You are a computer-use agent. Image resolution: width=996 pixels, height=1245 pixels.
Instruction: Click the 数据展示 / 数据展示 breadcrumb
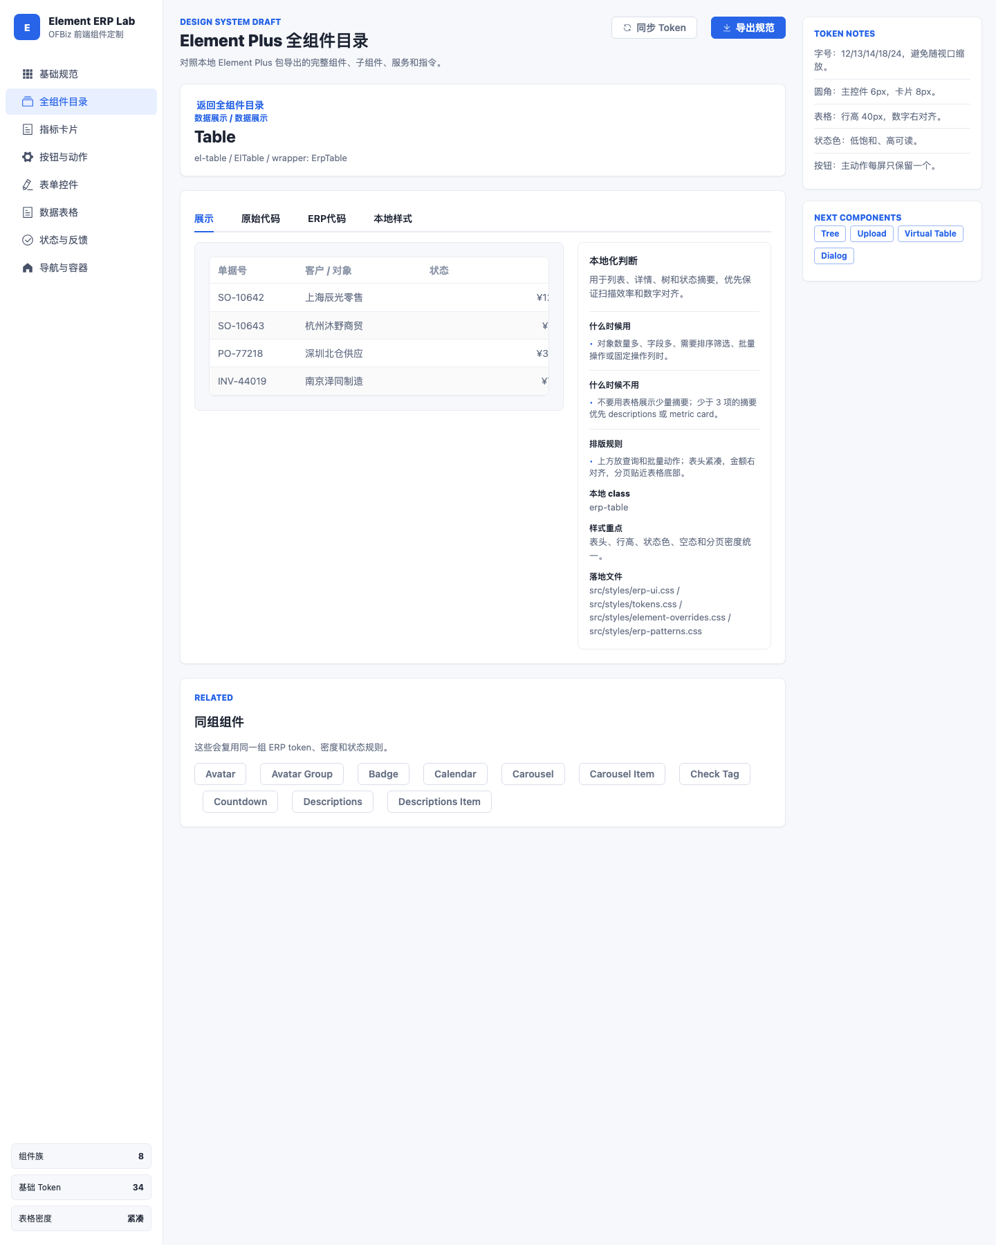(231, 118)
